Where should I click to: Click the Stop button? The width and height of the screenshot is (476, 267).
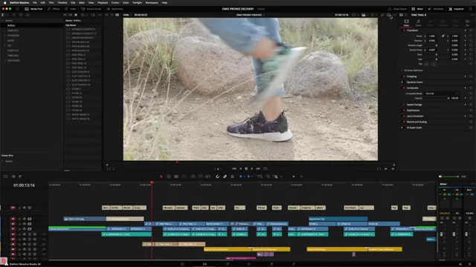point(246,168)
